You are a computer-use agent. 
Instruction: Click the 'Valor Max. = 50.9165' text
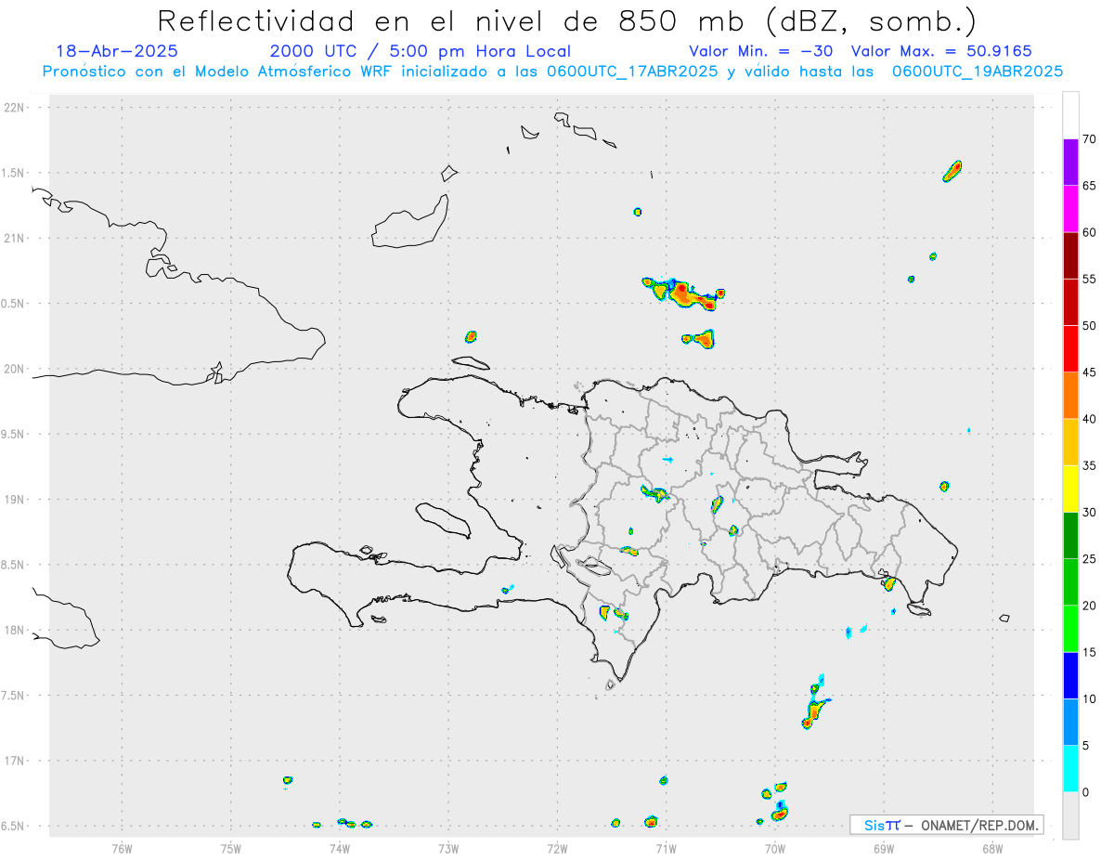[x=941, y=51]
